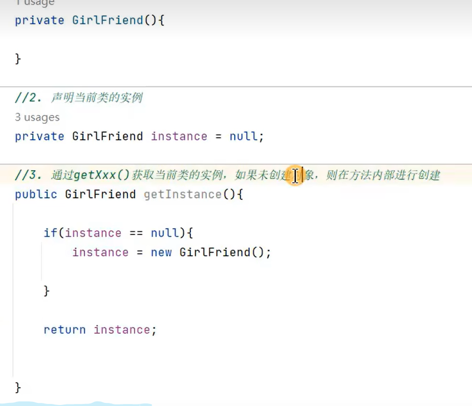
Task: Click the GirlFriend return type of getInstance
Action: tap(100, 194)
